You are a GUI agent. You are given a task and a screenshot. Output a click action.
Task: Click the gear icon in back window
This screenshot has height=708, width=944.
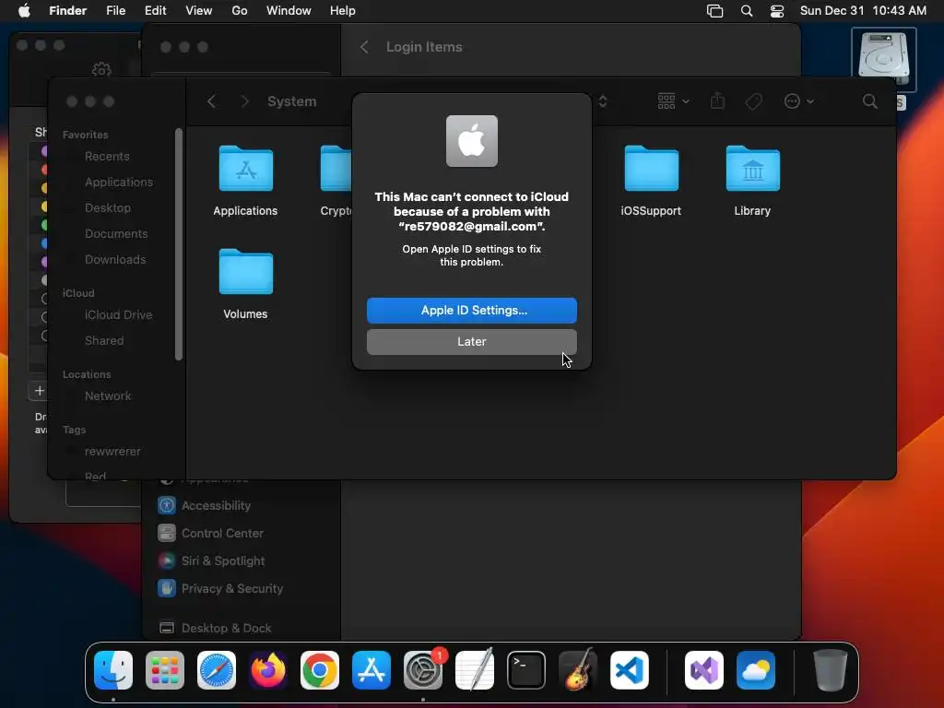coord(101,70)
